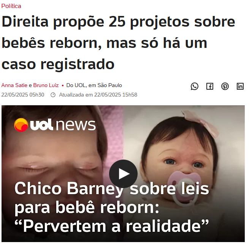Image resolution: width=252 pixels, height=247 pixels.
Task: Click 'Do UOL, em São Paulo' text
Action: point(94,85)
